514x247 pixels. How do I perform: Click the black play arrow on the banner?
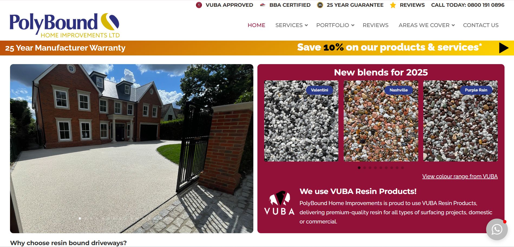(504, 48)
